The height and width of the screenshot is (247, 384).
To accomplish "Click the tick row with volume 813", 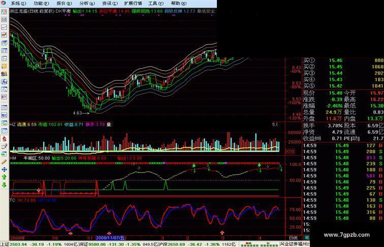I will (x=343, y=158).
